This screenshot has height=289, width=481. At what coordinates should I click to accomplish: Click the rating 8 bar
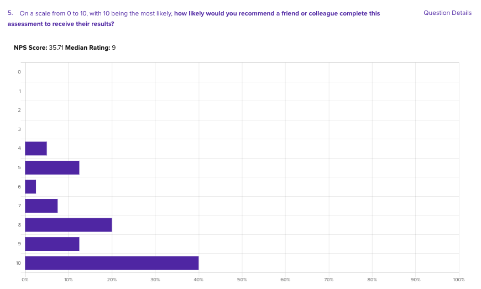click(68, 225)
